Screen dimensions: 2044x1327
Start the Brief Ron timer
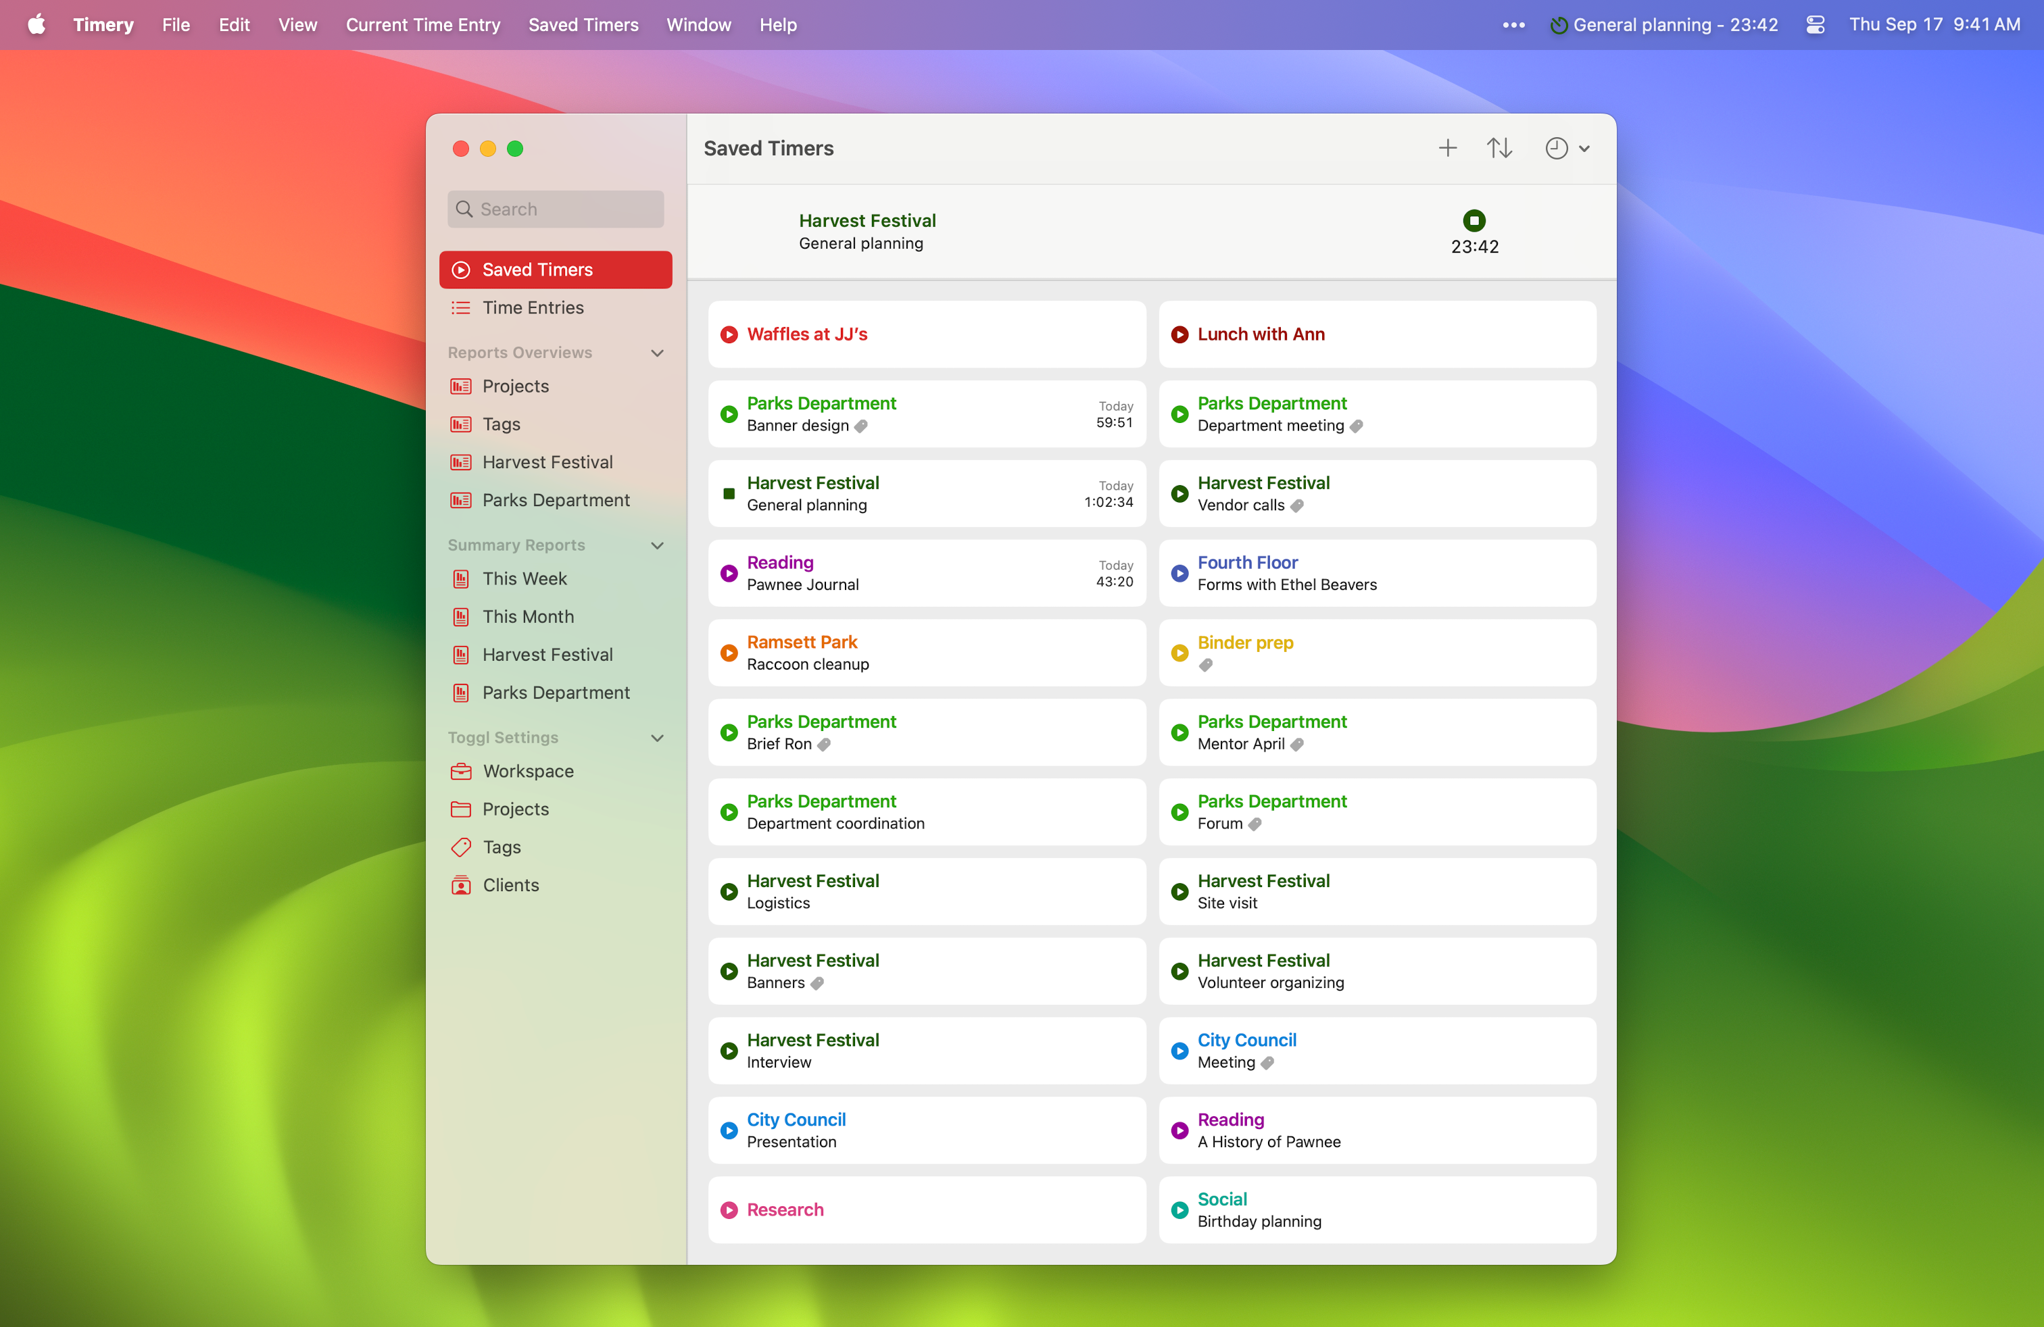click(x=729, y=733)
